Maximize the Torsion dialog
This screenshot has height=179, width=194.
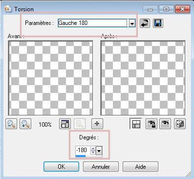166,9
